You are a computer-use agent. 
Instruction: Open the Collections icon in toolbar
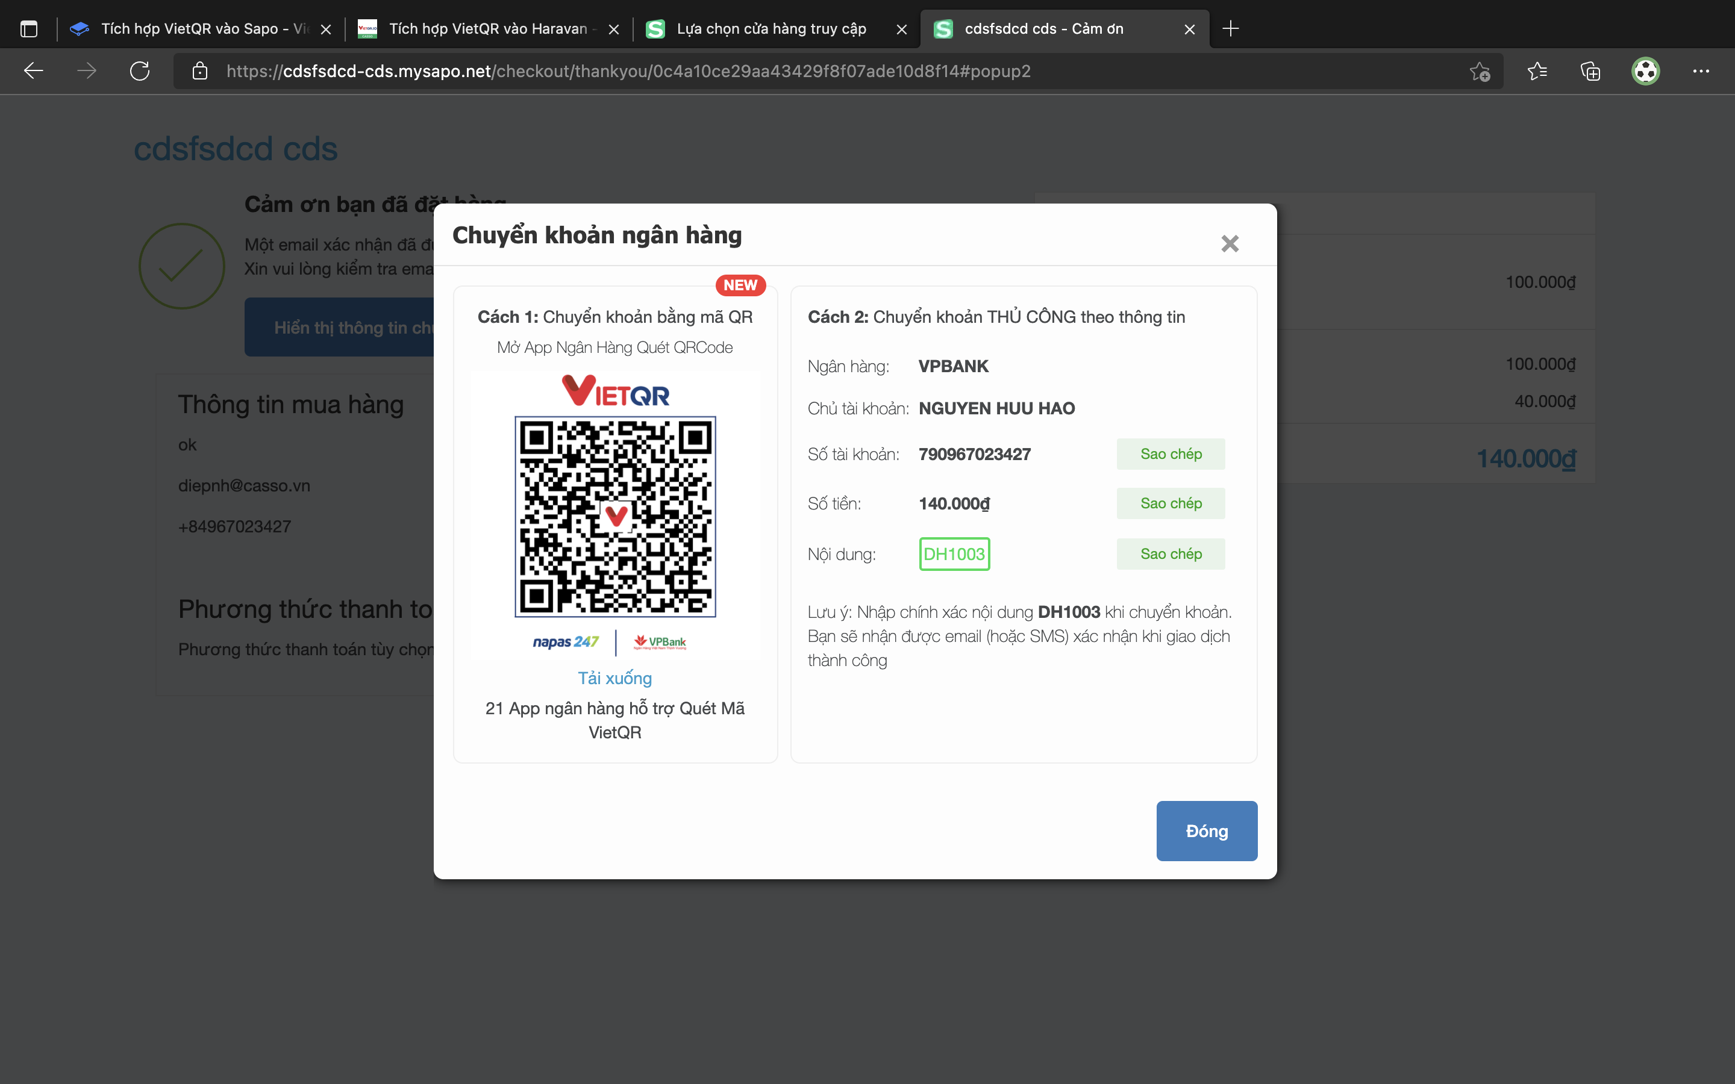click(1590, 71)
